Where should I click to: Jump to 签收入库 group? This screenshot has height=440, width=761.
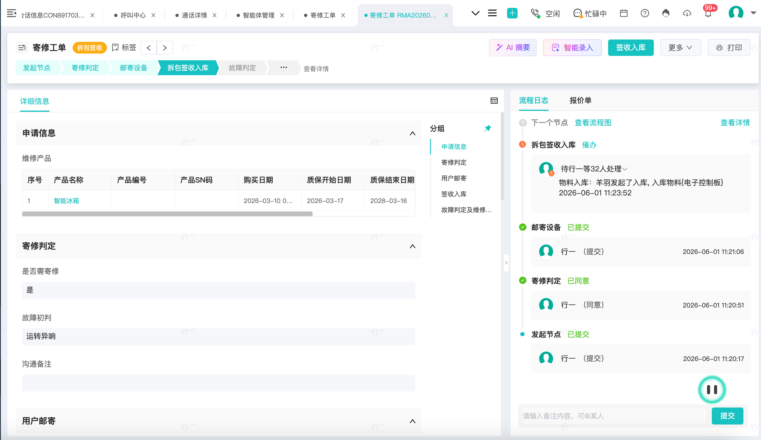453,194
